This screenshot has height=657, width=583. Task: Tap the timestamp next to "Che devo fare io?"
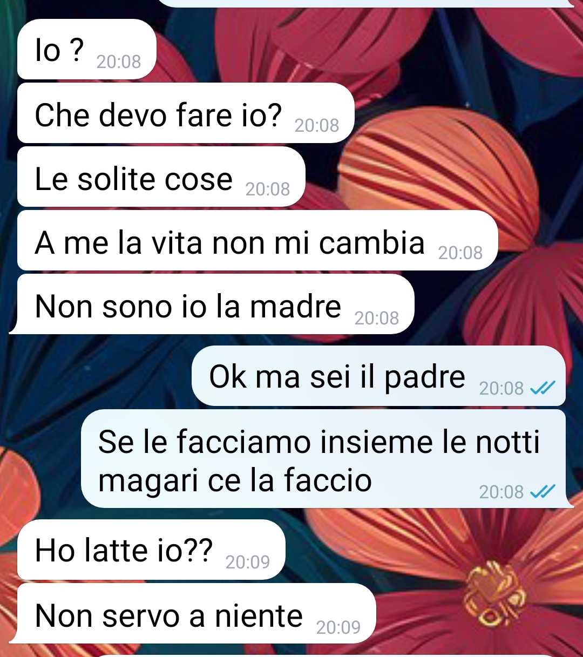(317, 125)
